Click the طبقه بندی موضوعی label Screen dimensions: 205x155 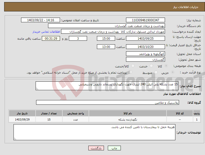(x=187, y=66)
